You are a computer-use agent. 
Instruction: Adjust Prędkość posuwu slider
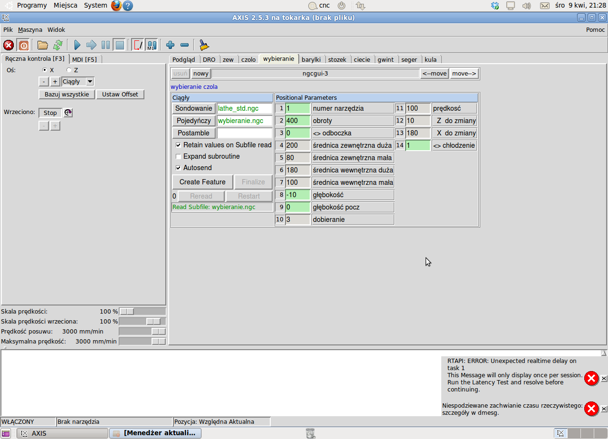pos(142,332)
